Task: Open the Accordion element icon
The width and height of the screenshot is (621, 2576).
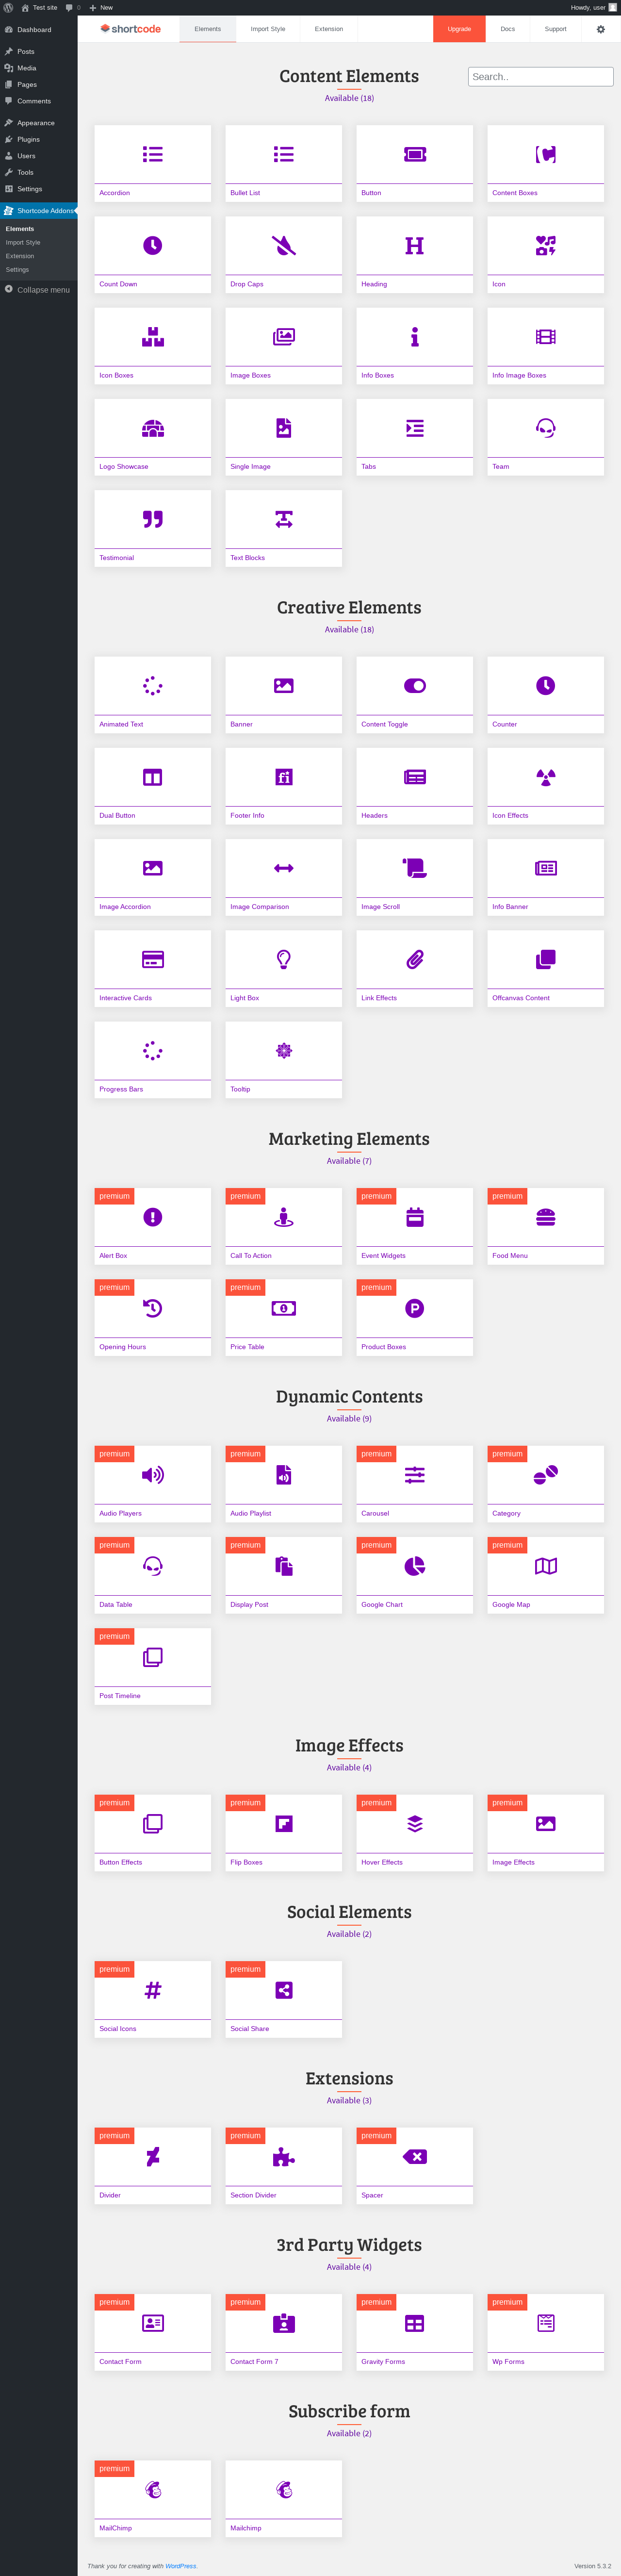Action: [152, 154]
